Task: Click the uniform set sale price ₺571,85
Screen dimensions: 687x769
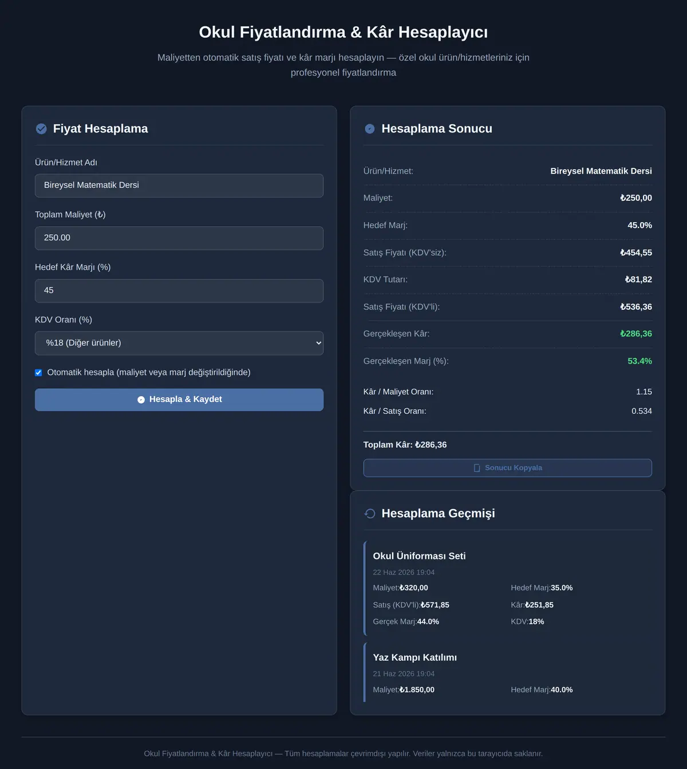Action: [435, 605]
